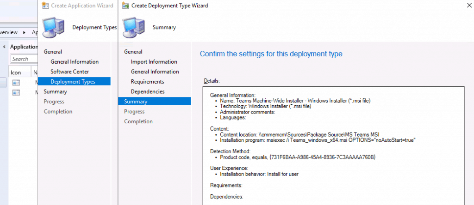Image resolution: width=474 pixels, height=205 pixels.
Task: Click the Details label
Action: pyautogui.click(x=211, y=81)
